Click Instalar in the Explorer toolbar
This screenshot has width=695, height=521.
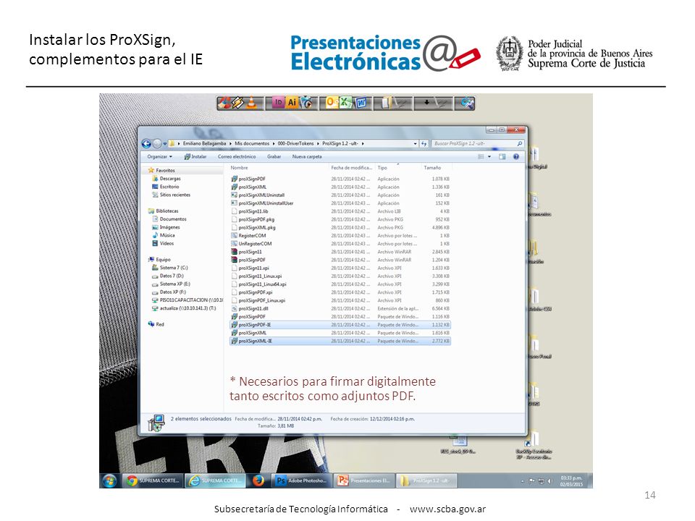[195, 156]
